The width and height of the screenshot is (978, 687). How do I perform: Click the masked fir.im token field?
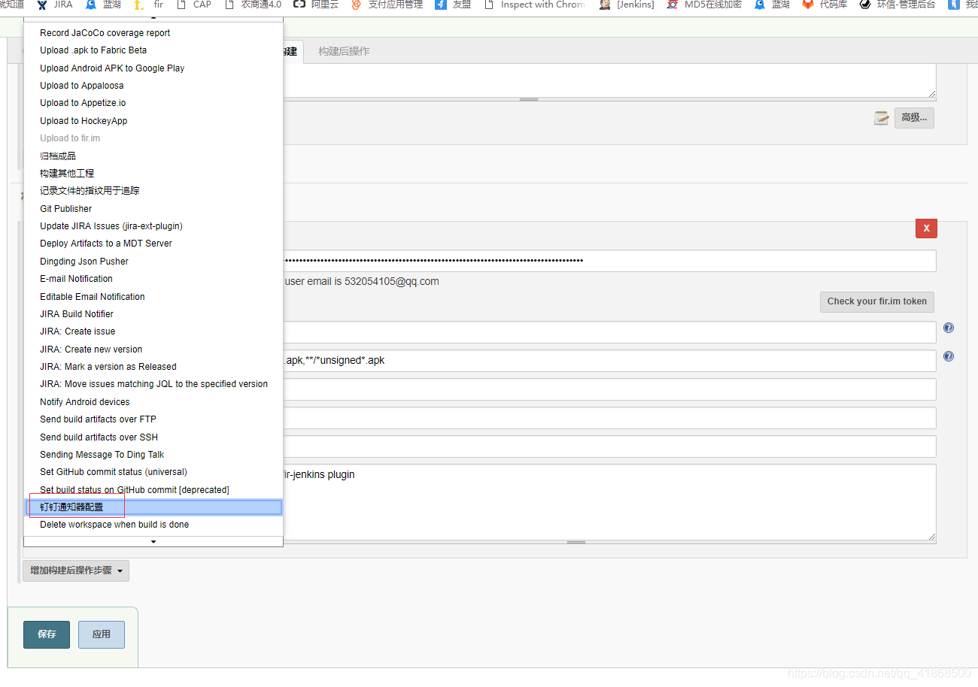coord(609,261)
